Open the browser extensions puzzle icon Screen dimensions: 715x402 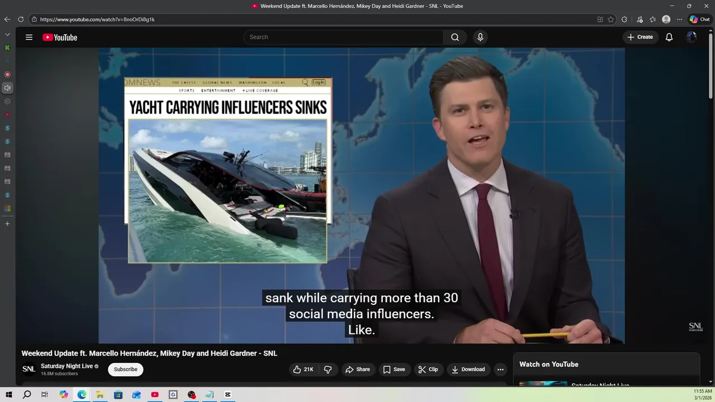pos(625,19)
